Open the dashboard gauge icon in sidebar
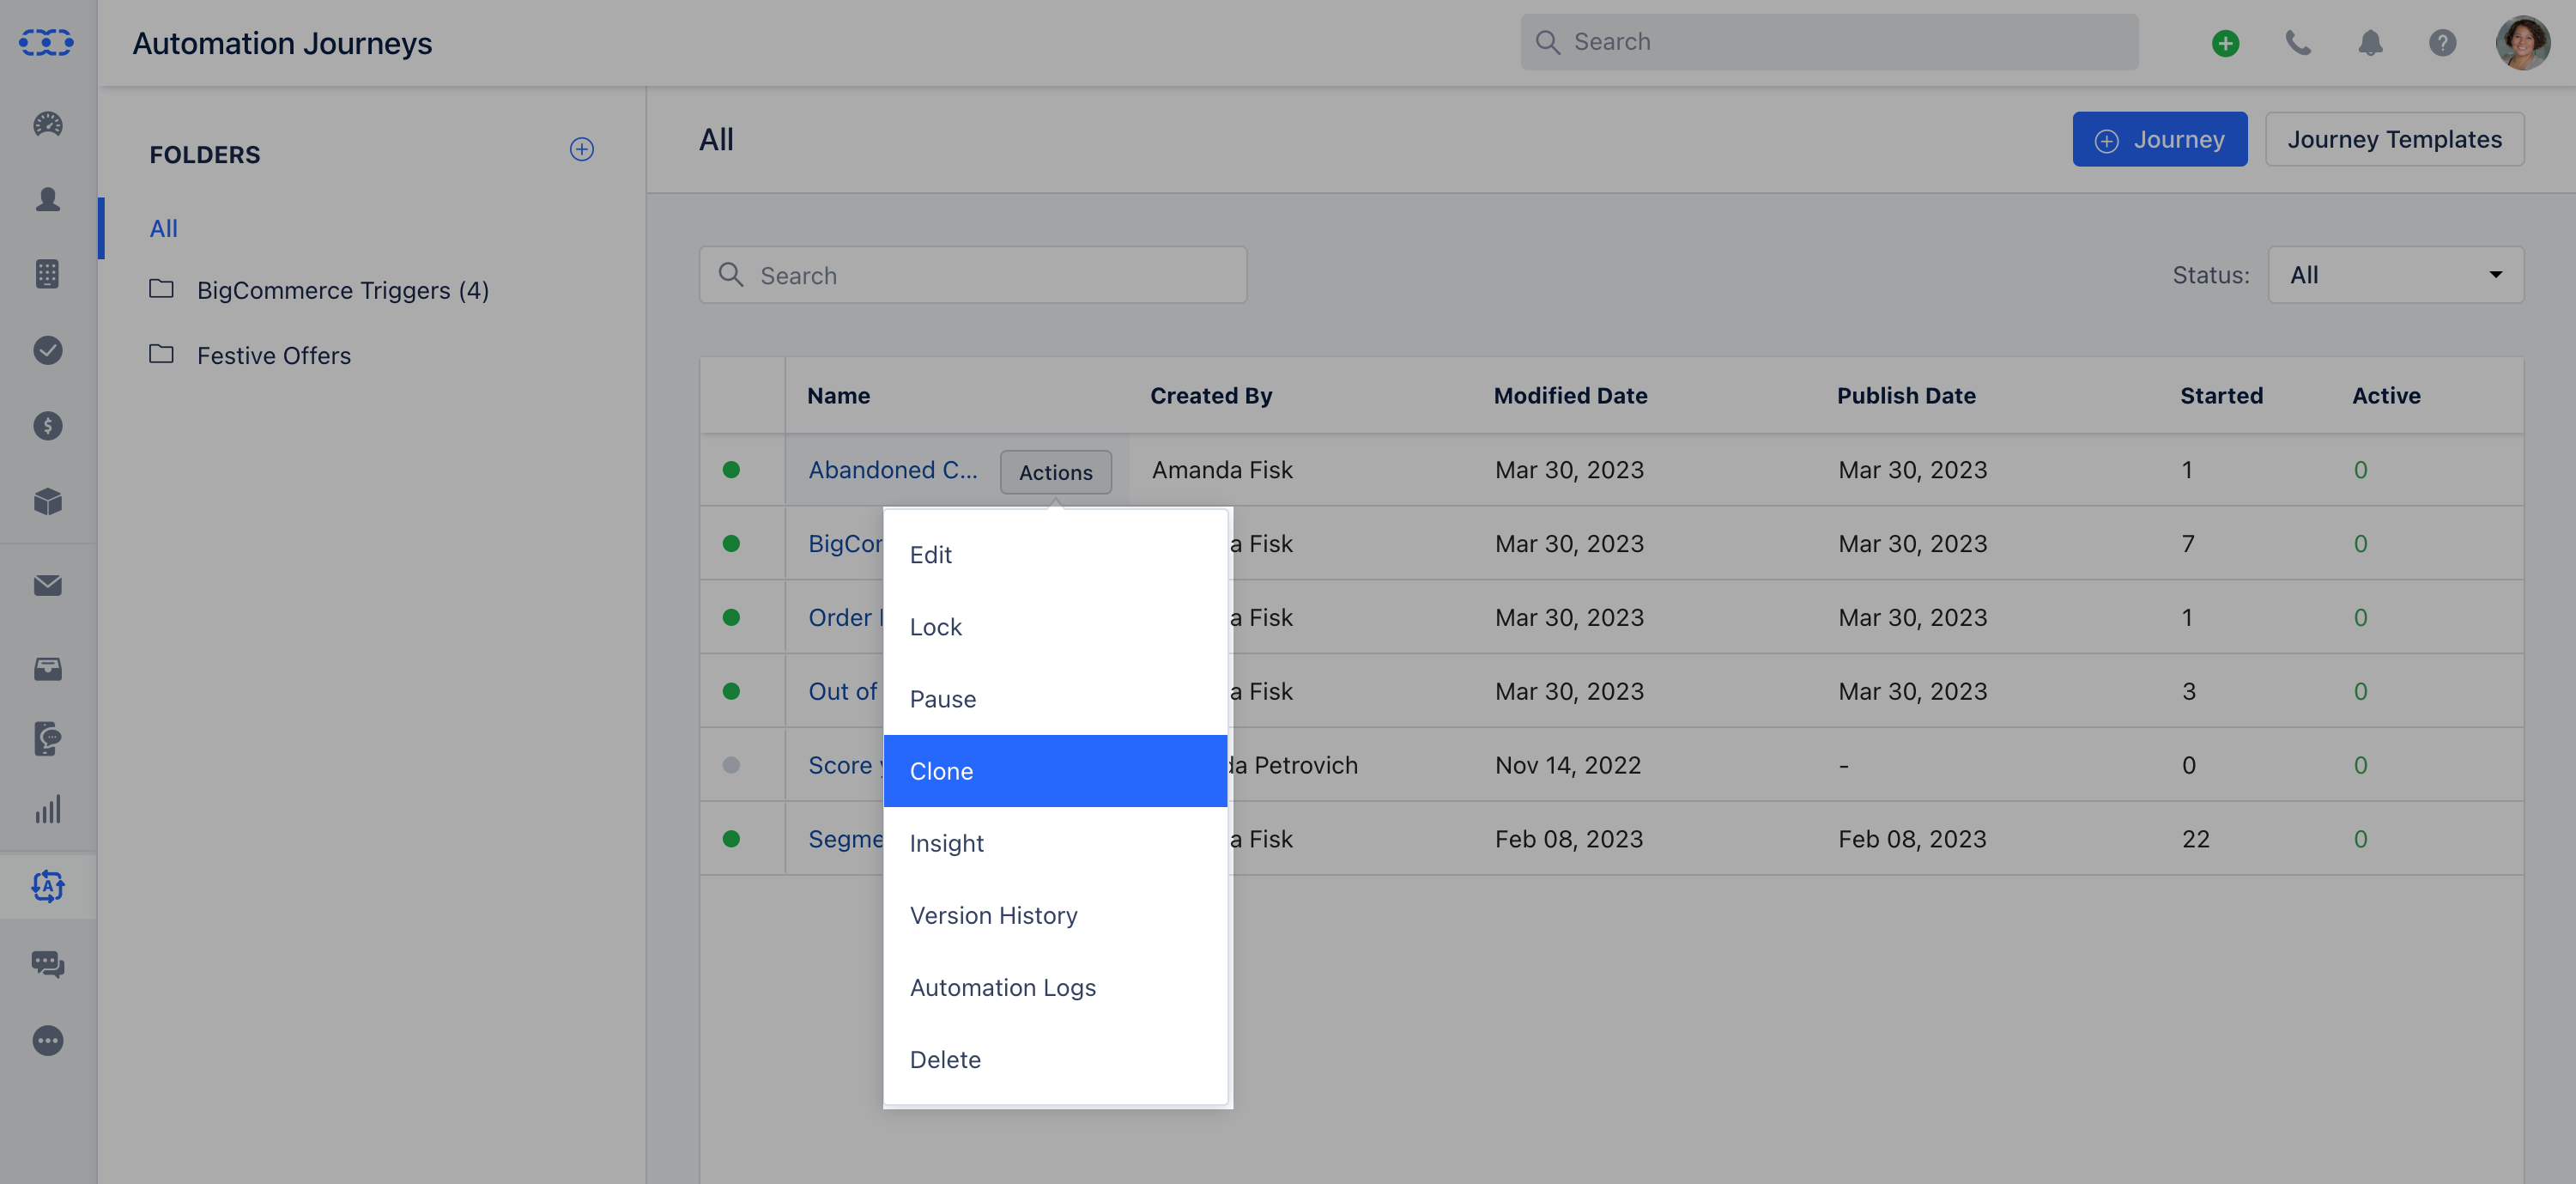Viewport: 2576px width, 1184px height. (47, 124)
